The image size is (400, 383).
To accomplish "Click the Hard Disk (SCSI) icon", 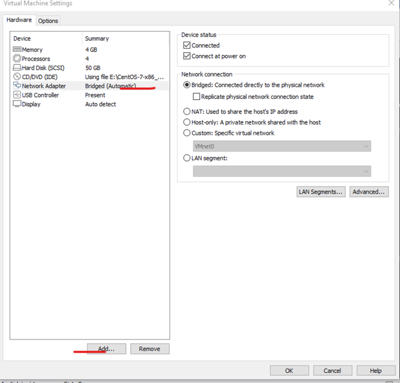I will pyautogui.click(x=17, y=68).
